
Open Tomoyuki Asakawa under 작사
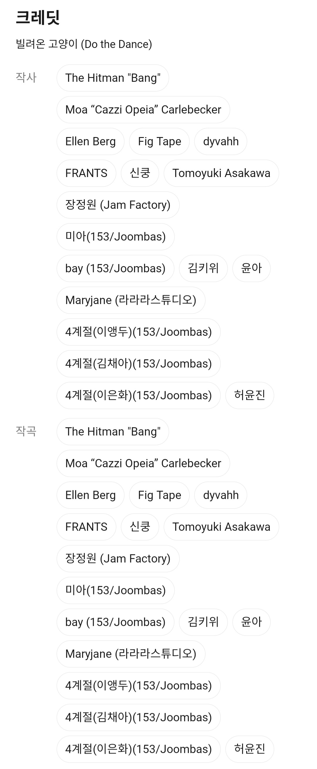[221, 173]
